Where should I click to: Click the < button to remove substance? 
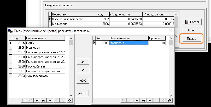click(83, 70)
